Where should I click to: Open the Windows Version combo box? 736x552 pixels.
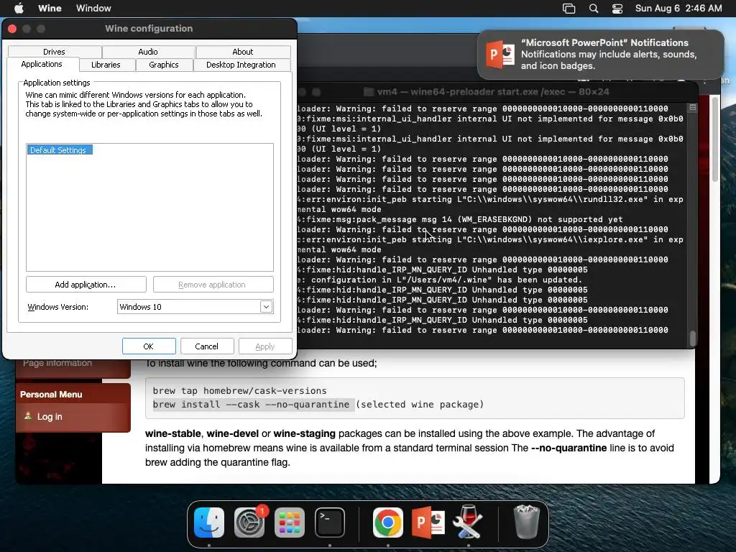[195, 307]
